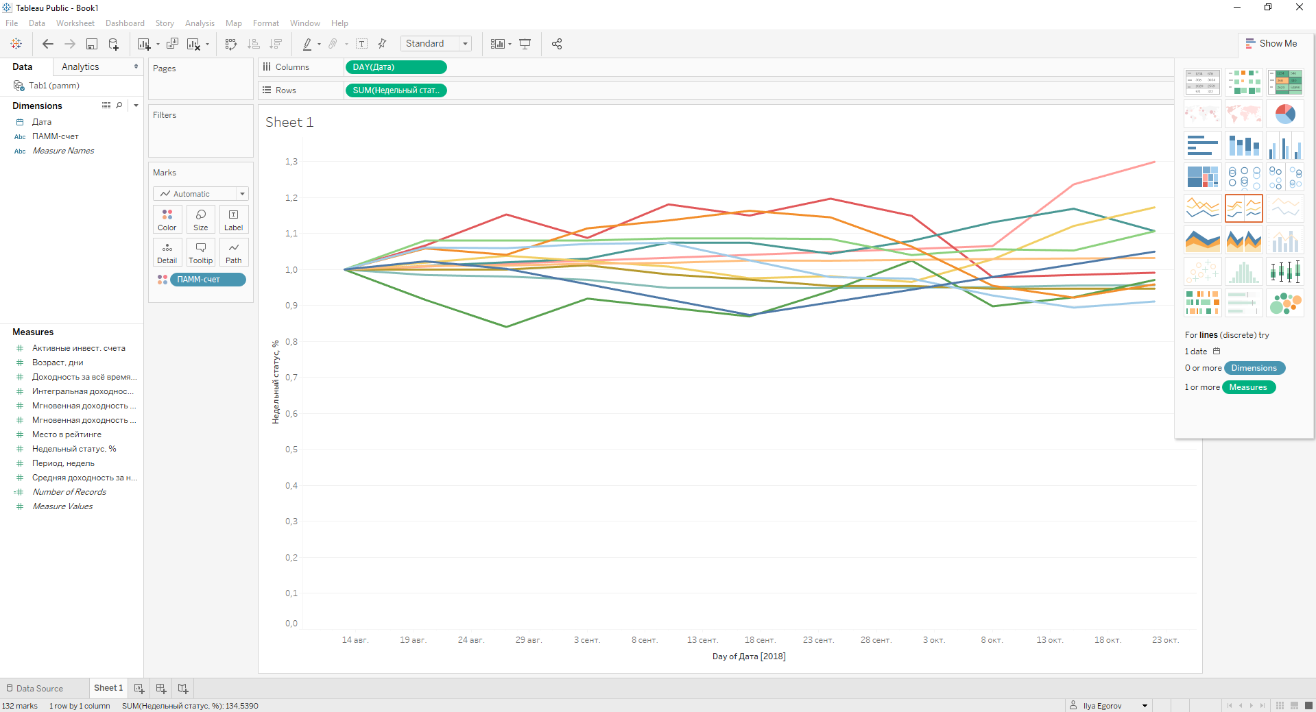Click the new dashboard tab icon at bottom

161,688
